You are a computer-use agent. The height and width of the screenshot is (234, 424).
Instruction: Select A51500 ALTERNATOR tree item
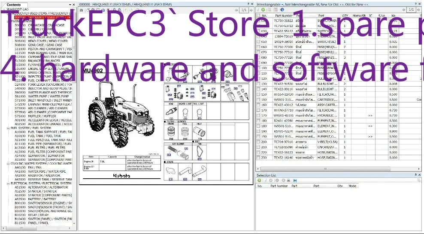41,187
